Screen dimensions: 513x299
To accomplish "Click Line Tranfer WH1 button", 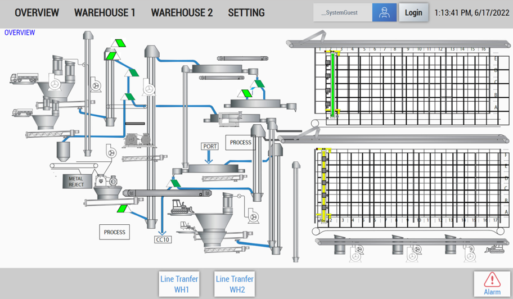I will click(x=179, y=284).
